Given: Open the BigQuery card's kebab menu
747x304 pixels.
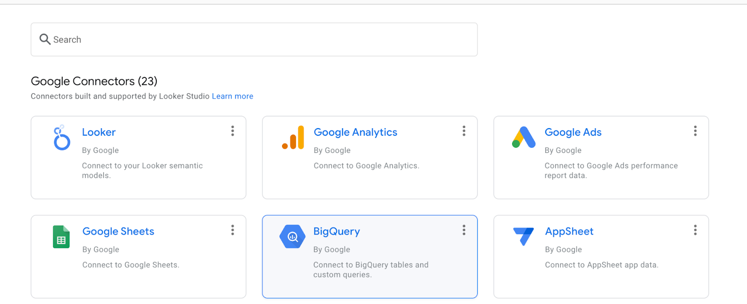Looking at the screenshot, I should [x=464, y=230].
